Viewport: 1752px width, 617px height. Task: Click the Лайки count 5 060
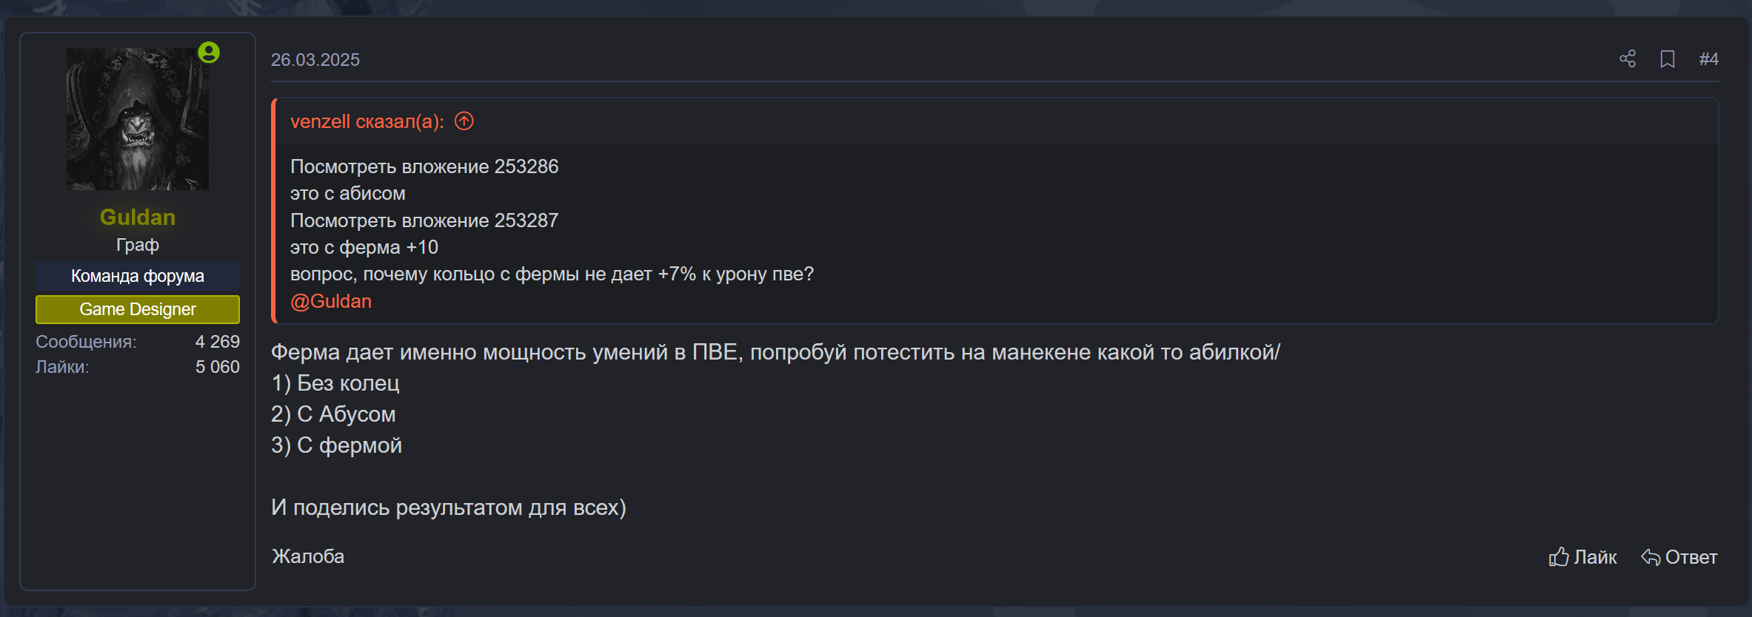pyautogui.click(x=218, y=366)
